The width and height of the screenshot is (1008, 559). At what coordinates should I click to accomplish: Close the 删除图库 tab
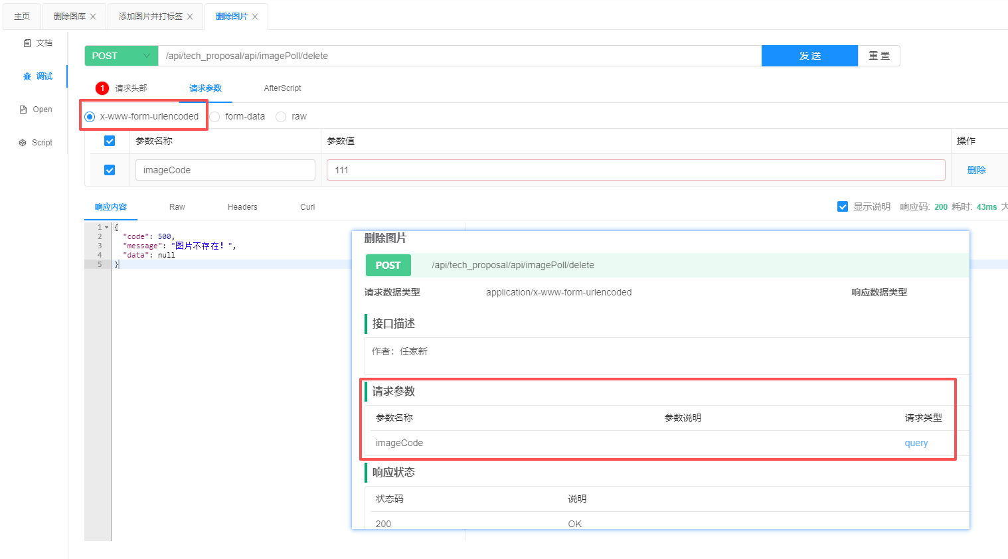point(93,17)
